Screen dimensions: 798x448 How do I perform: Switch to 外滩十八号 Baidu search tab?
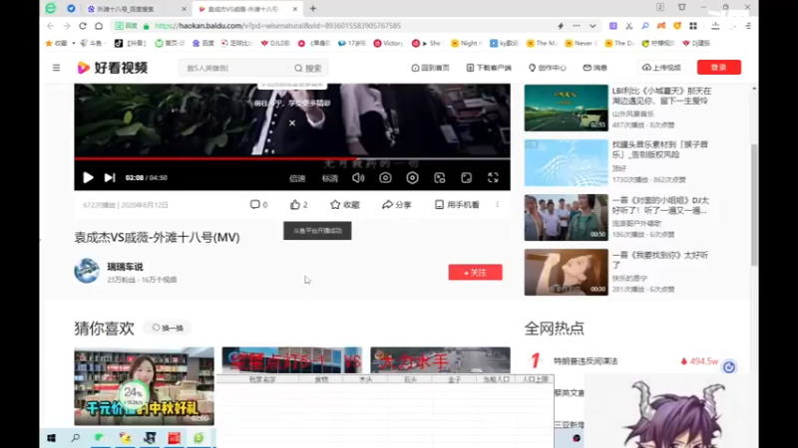137,9
